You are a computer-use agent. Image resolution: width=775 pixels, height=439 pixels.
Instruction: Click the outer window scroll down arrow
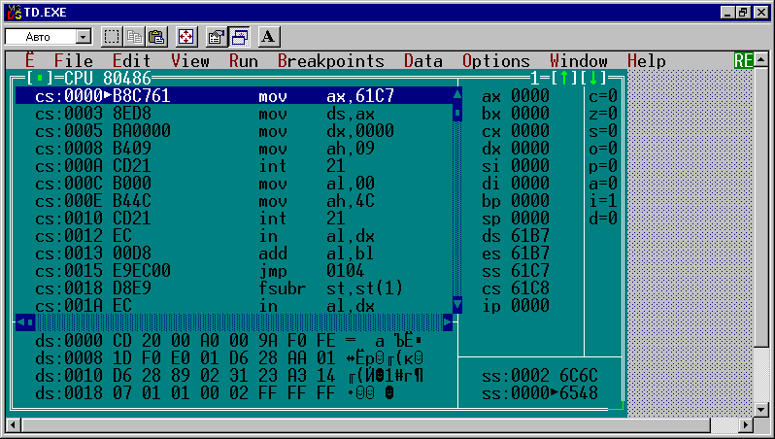click(761, 410)
